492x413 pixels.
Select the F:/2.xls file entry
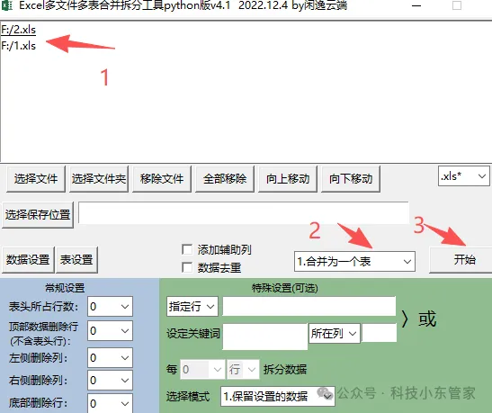click(x=19, y=30)
